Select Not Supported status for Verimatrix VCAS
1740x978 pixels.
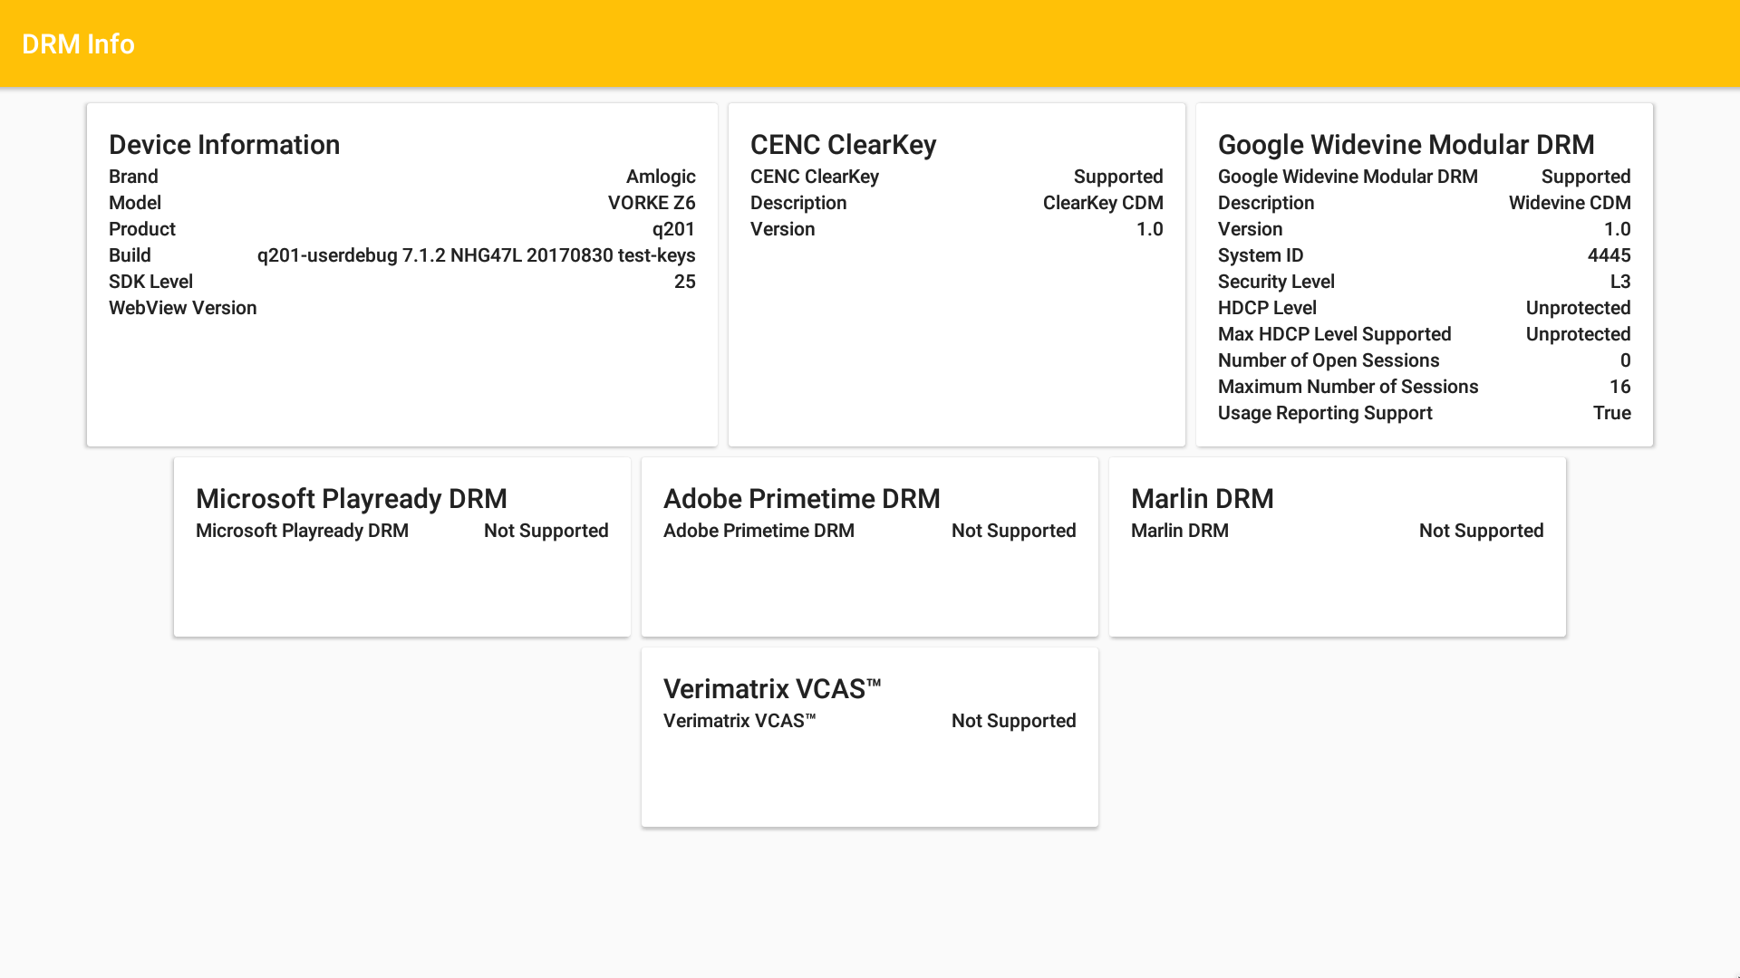coord(1014,721)
